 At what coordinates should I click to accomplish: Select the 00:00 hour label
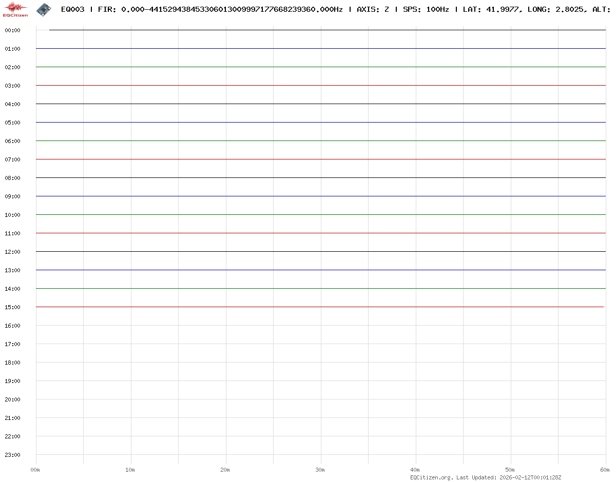pyautogui.click(x=12, y=30)
